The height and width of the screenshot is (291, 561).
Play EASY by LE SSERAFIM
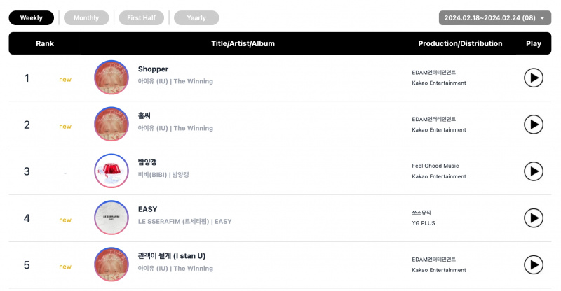(534, 218)
